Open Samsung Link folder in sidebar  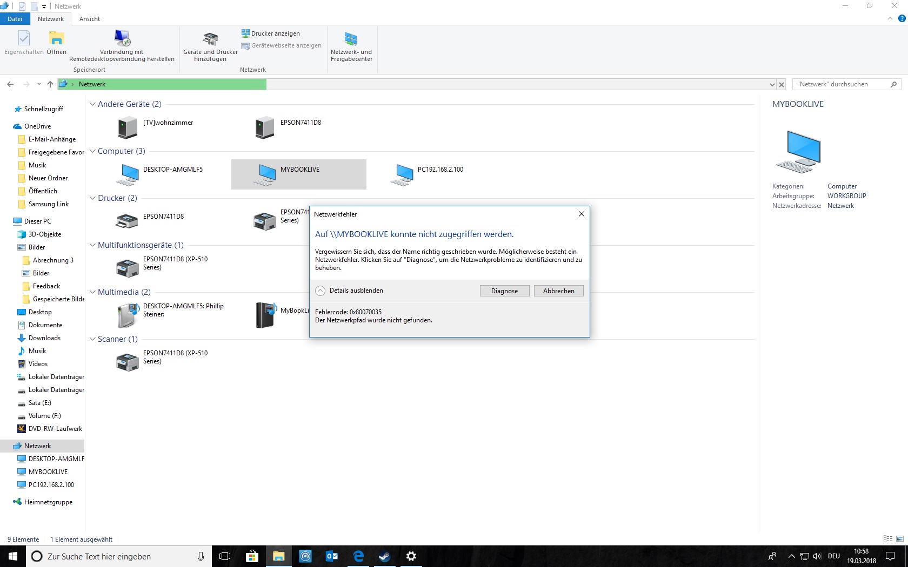[x=48, y=204]
